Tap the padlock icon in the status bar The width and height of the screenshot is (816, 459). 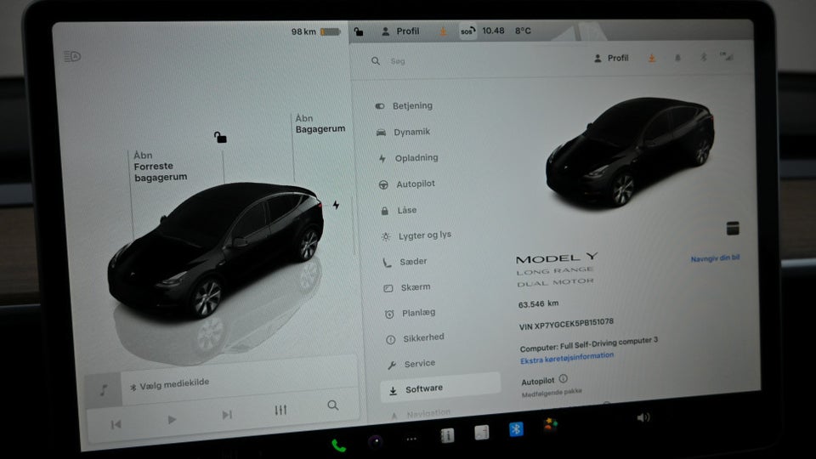[359, 31]
